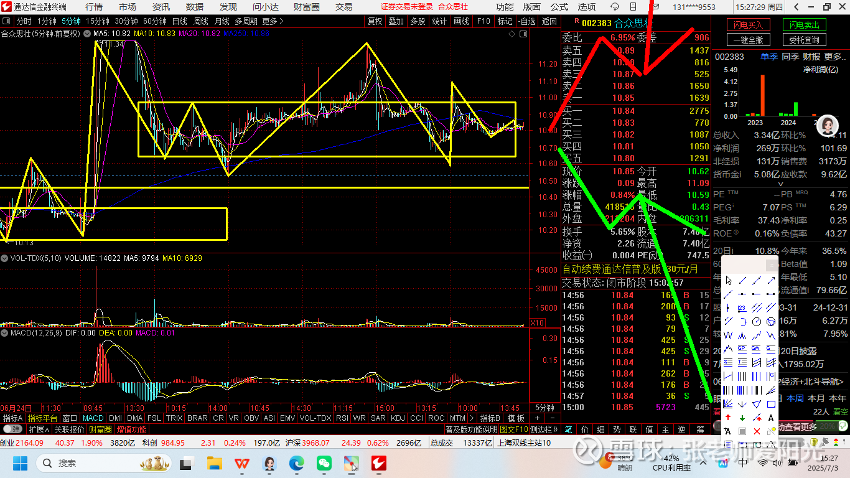
Task: Expand the 扩展 panel
Action: tap(39, 429)
